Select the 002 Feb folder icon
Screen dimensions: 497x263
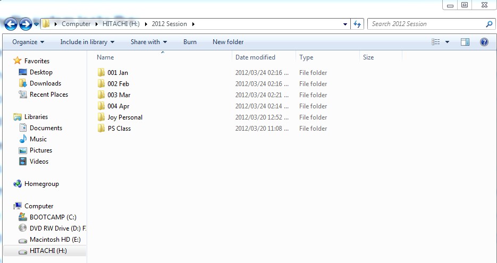click(x=101, y=83)
